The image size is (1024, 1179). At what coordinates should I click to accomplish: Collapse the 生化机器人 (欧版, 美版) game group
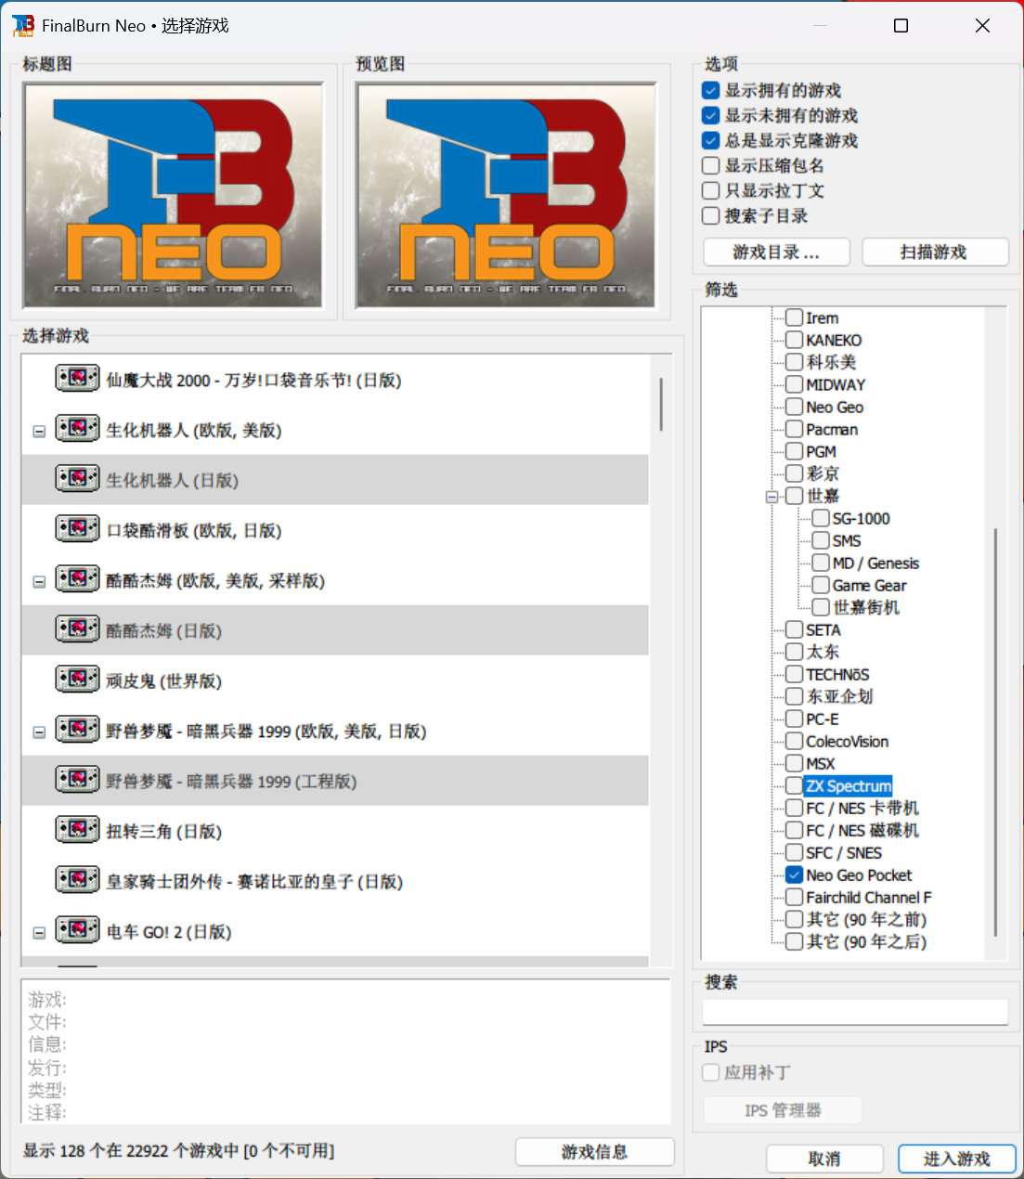click(x=39, y=431)
